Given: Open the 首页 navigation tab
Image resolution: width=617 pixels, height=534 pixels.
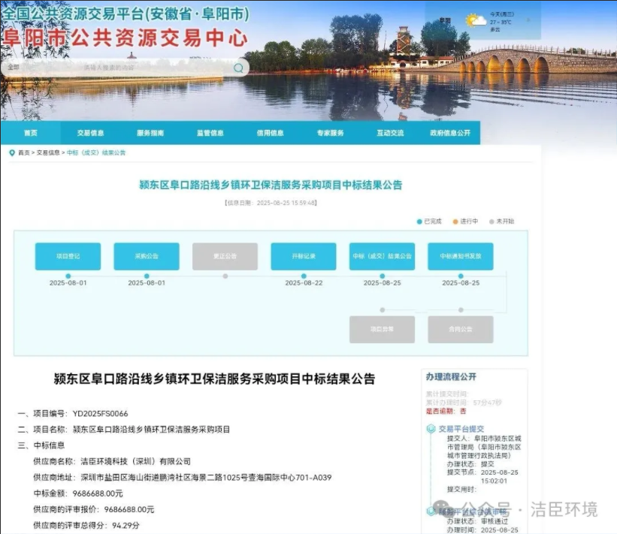Looking at the screenshot, I should [x=30, y=133].
